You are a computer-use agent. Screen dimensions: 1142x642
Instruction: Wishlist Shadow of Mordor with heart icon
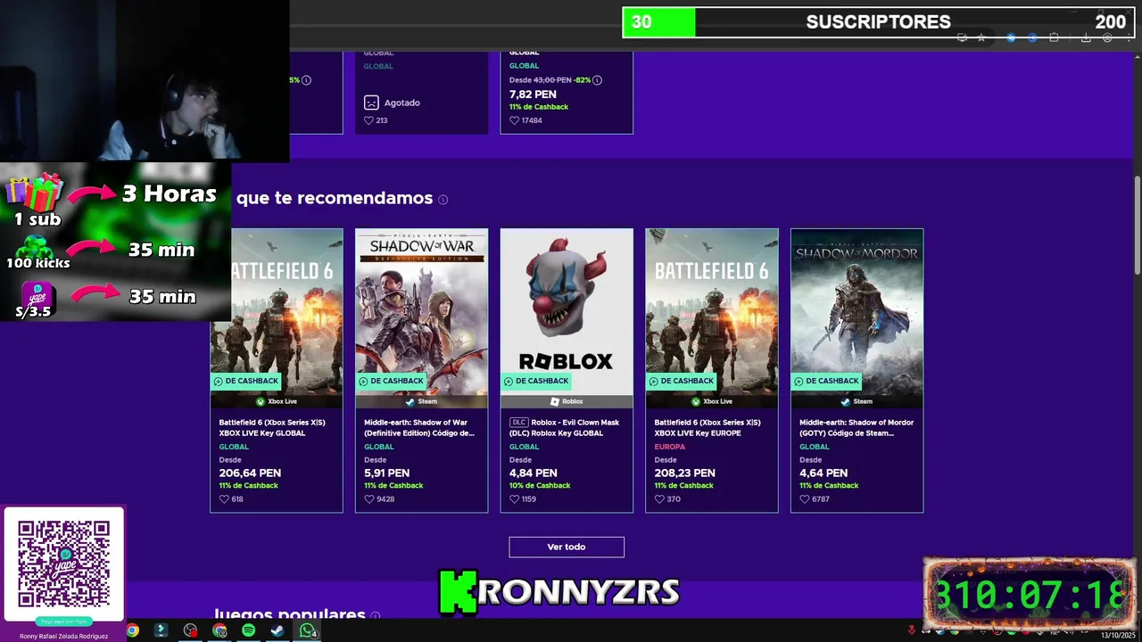point(804,499)
